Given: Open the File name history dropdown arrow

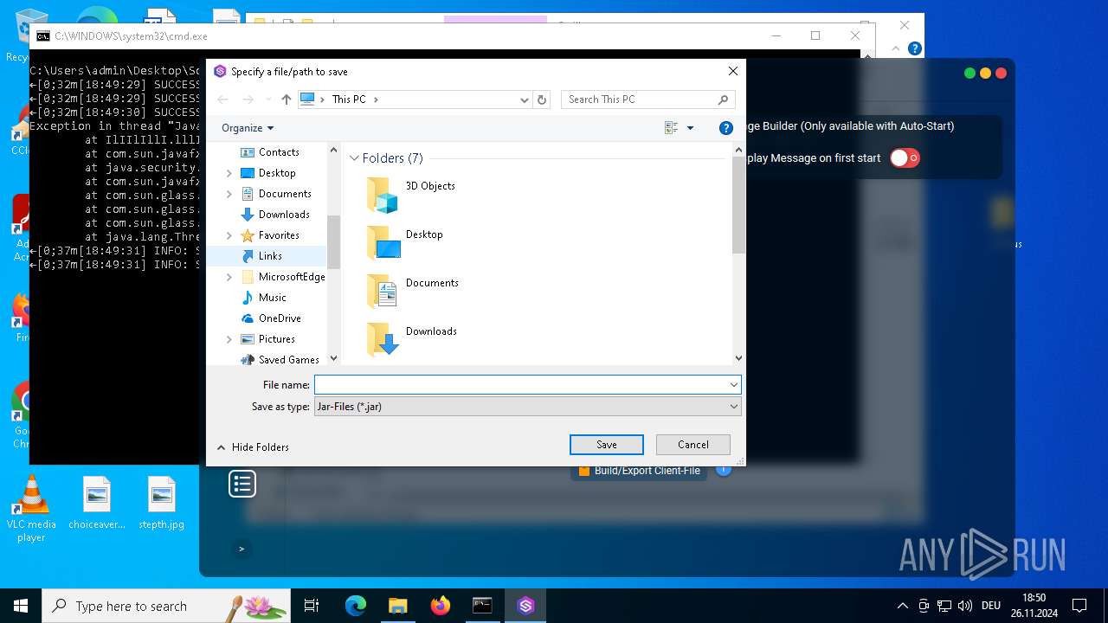Looking at the screenshot, I should (734, 384).
